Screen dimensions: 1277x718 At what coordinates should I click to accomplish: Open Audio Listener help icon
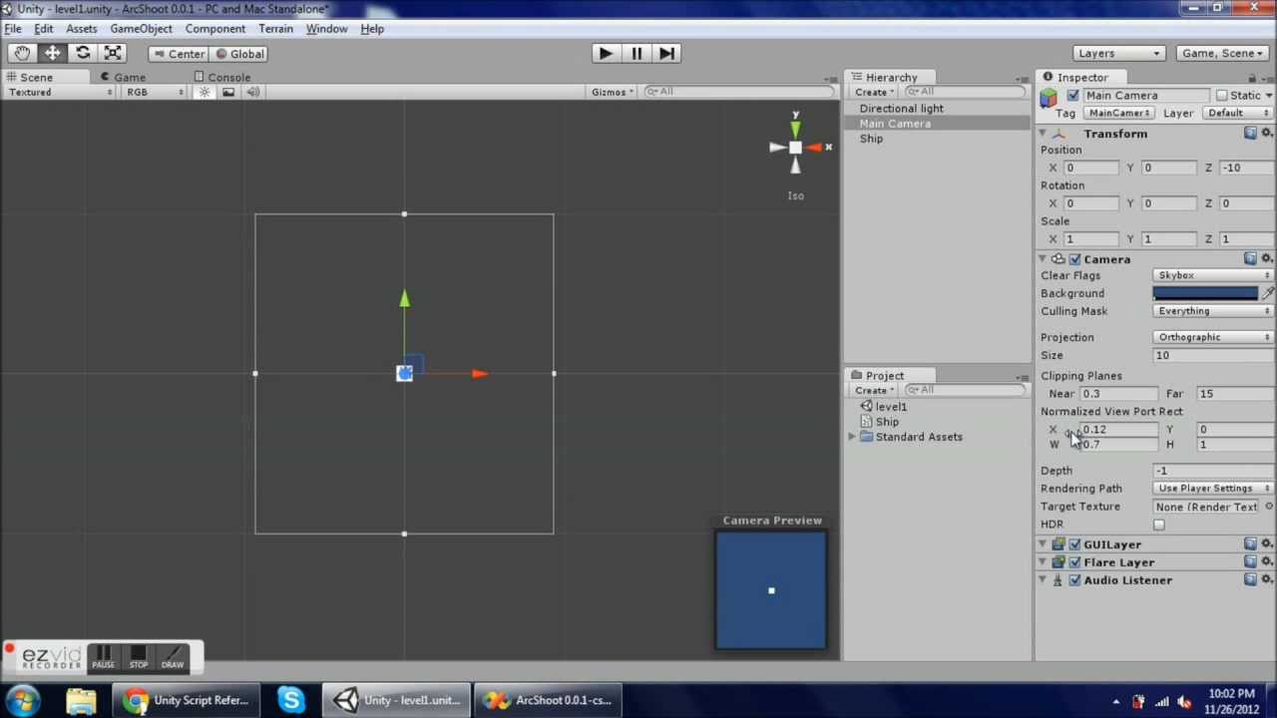tap(1250, 580)
